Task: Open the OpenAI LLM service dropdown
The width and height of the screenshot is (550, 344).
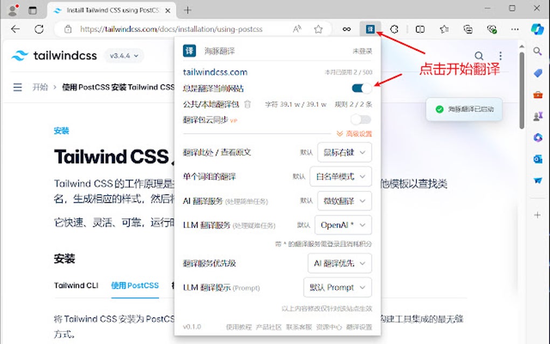Action: 343,225
